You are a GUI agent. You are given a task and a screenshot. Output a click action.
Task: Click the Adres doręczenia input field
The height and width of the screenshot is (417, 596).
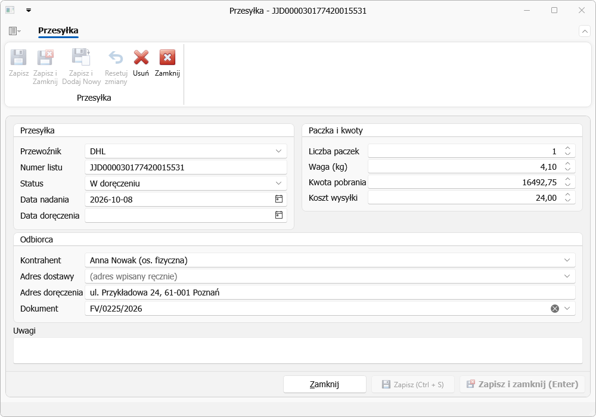[x=330, y=292]
